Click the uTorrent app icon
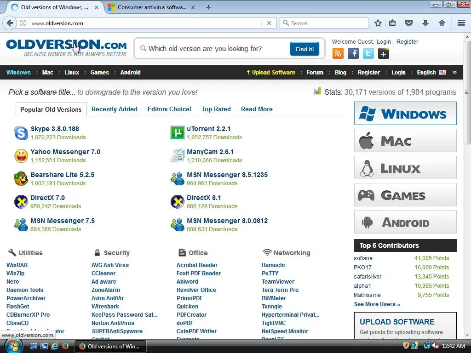The width and height of the screenshot is (471, 353). 177,133
